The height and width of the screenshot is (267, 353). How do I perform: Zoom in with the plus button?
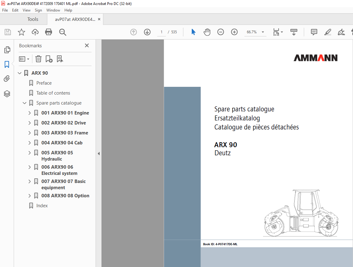tap(234, 32)
